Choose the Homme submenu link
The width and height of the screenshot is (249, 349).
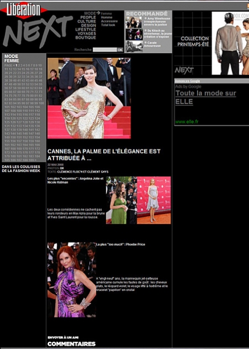tap(107, 17)
